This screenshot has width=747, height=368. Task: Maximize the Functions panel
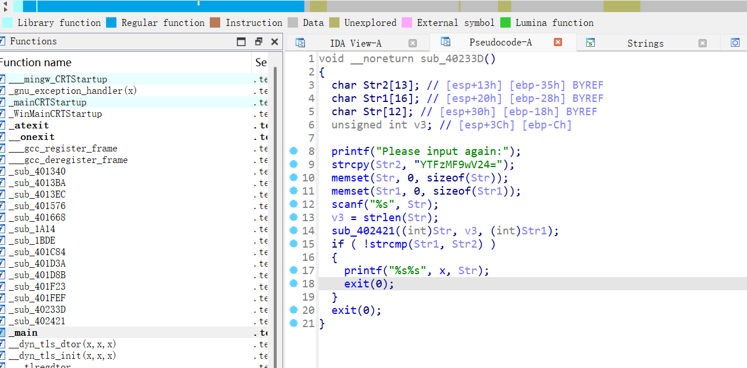point(242,41)
